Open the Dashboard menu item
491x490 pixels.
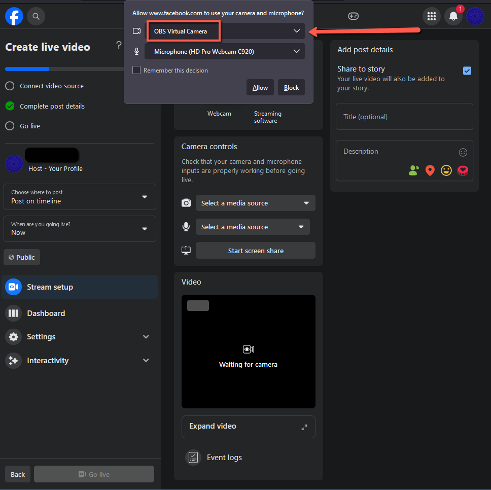tap(80, 313)
